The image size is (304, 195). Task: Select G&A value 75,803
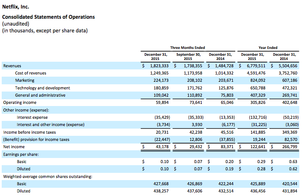(x=227, y=95)
